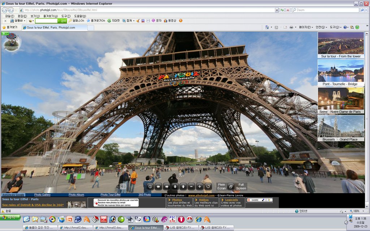Screen dimensions: 370x231
Task: Open the 360 Photo link
Action: pos(145,195)
